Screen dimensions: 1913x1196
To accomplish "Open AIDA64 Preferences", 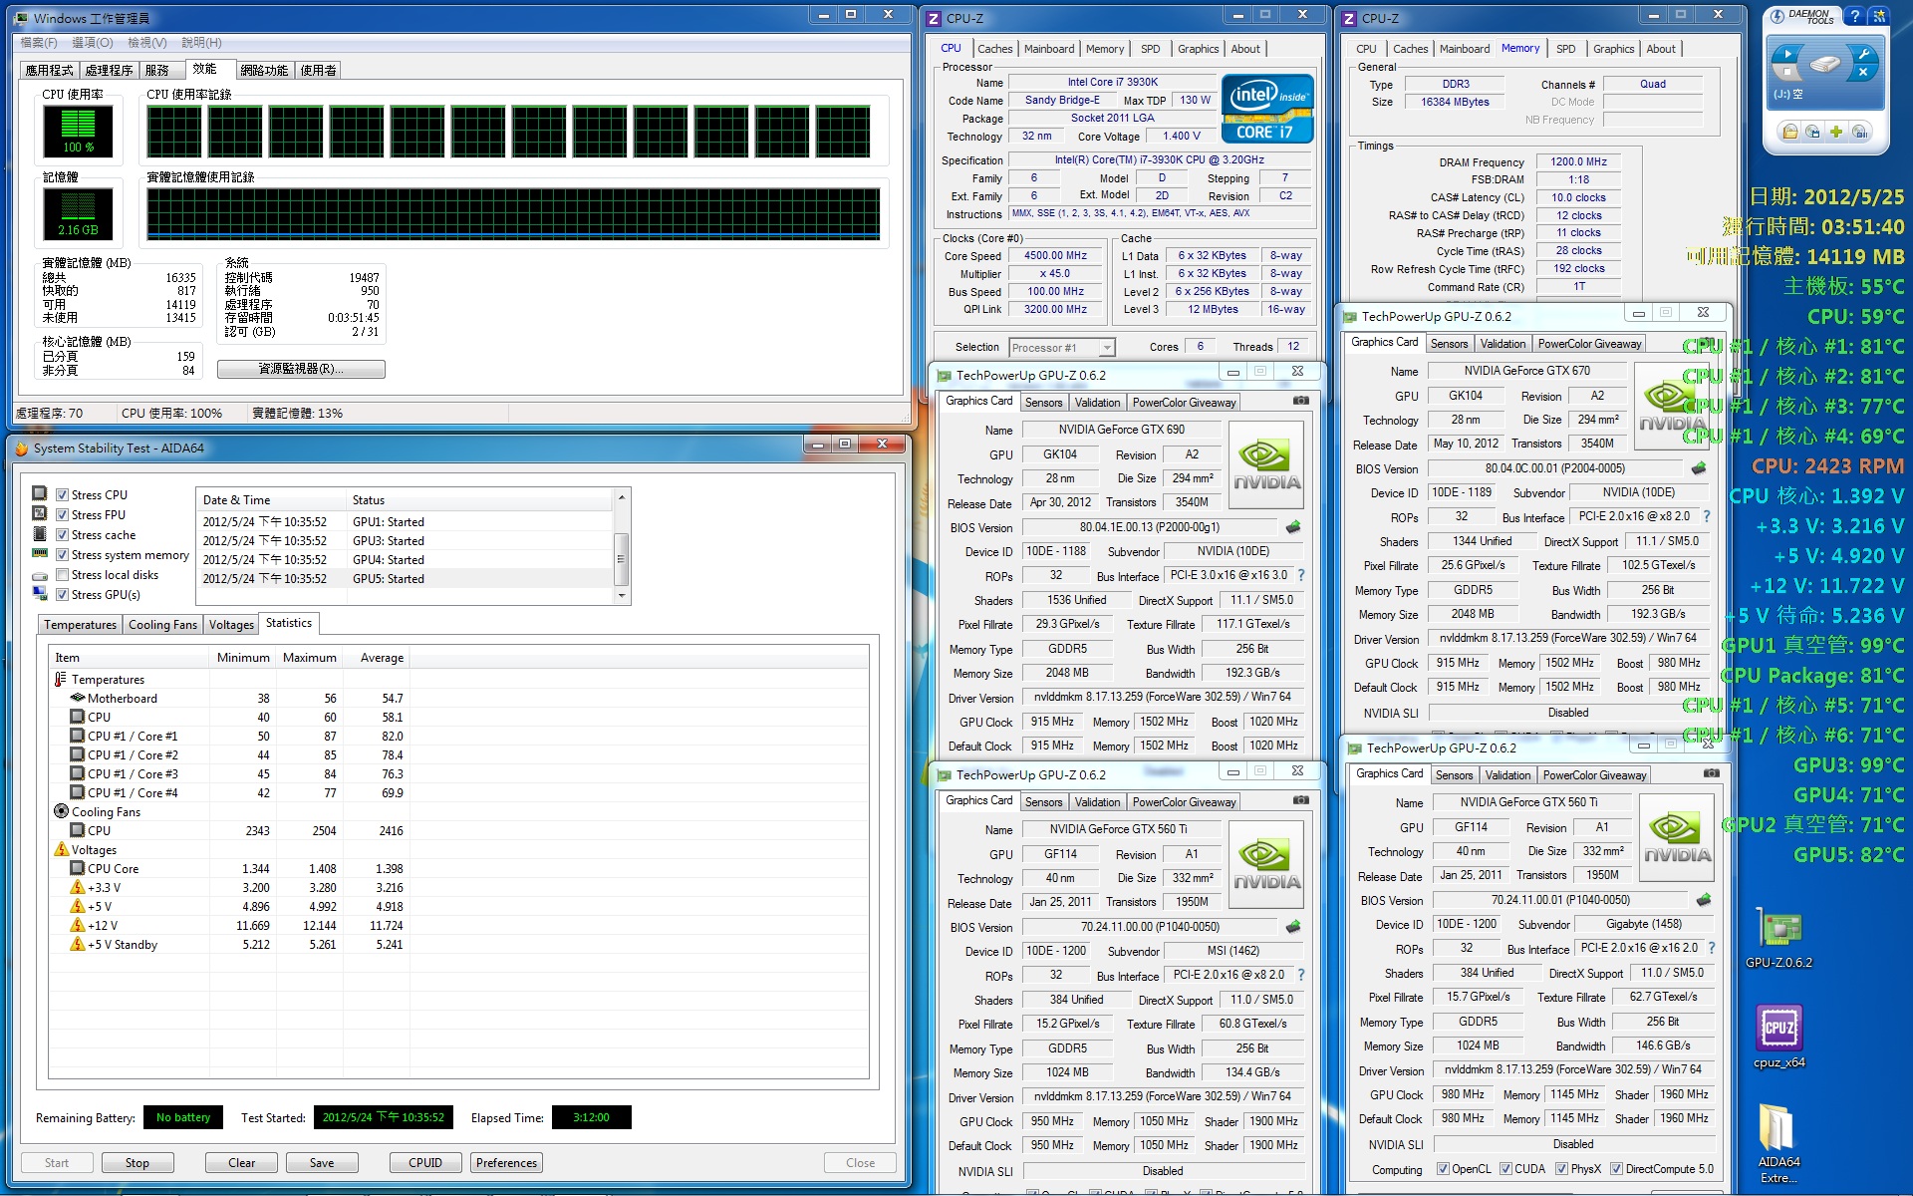I will click(x=506, y=1163).
